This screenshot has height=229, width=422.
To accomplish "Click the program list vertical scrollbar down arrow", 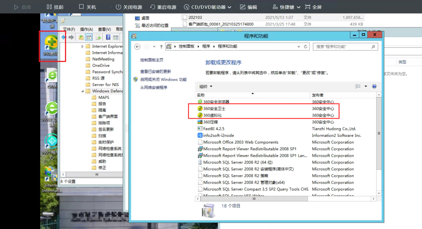I will tap(379, 193).
